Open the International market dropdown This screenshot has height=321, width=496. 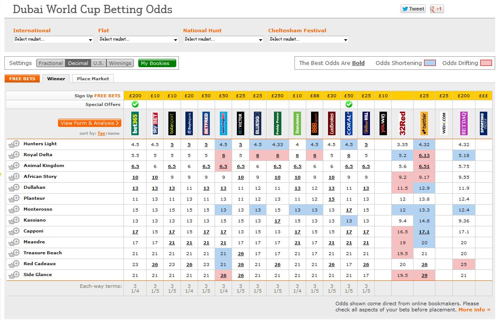click(53, 39)
